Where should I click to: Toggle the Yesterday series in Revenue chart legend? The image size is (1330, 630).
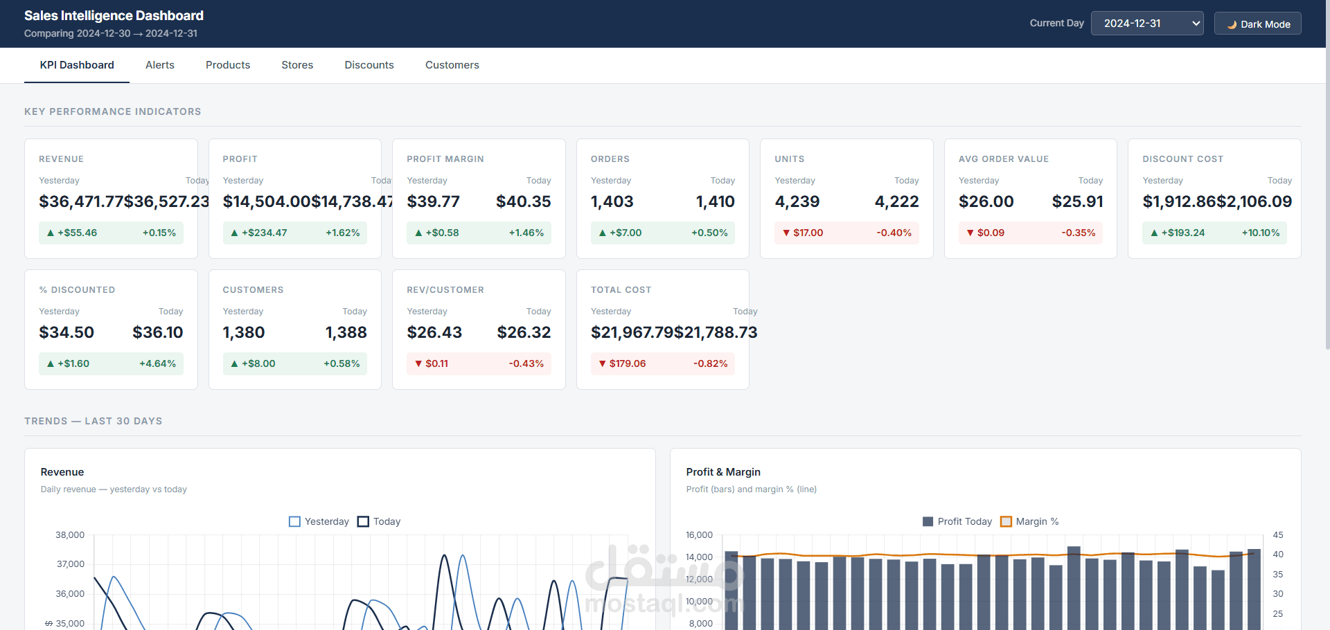point(319,521)
